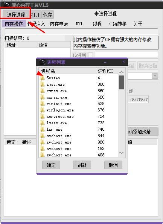The width and height of the screenshot is (163, 224).
Task: Select the 汇编转换 tab
Action: pos(117,24)
